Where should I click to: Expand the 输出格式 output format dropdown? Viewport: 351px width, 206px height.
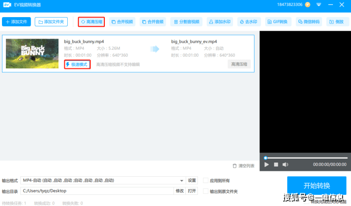tap(182, 181)
